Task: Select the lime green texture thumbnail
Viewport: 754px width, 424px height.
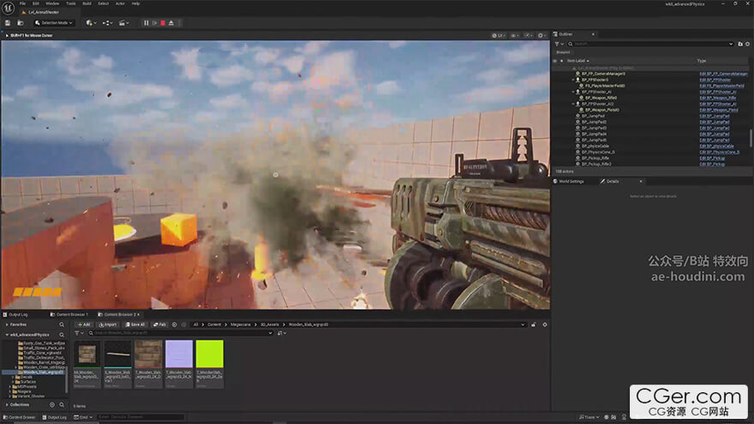Action: 209,354
